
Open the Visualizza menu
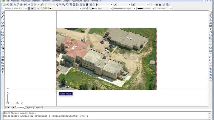(26, 1)
